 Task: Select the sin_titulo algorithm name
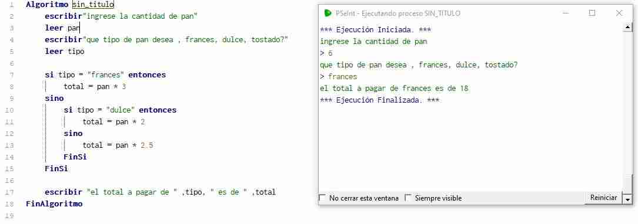tap(93, 5)
